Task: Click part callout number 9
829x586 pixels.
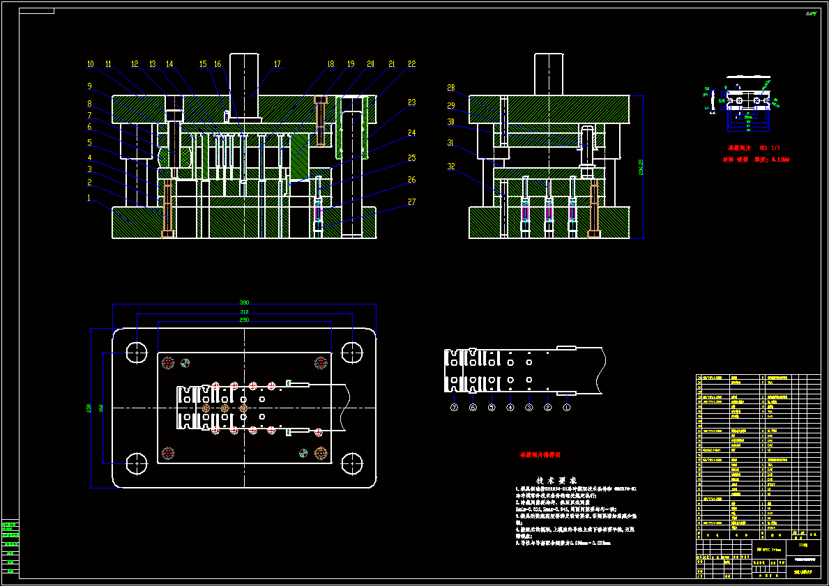Action: (x=89, y=86)
